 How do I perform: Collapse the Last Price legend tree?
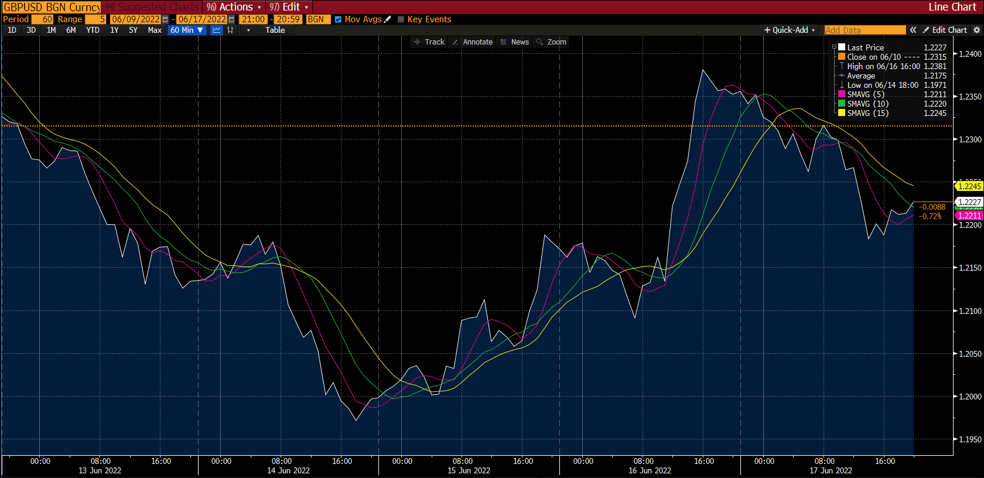pos(835,47)
